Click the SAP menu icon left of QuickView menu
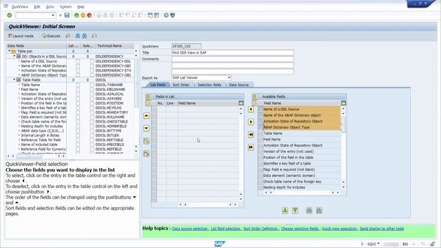Screen dimensions: 441x248 tap(6, 6)
